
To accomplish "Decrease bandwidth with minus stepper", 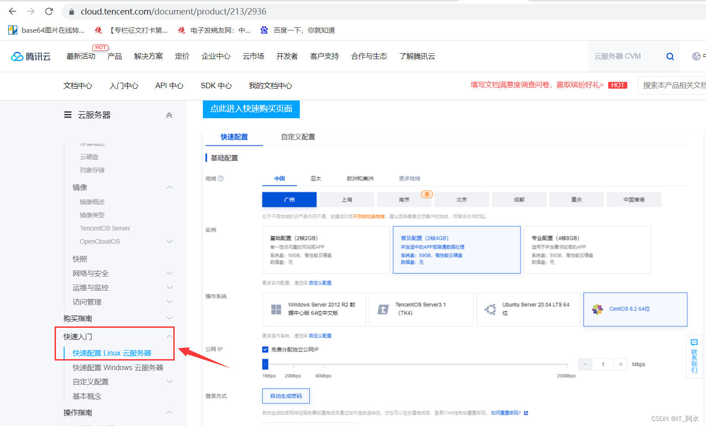I will click(x=585, y=364).
